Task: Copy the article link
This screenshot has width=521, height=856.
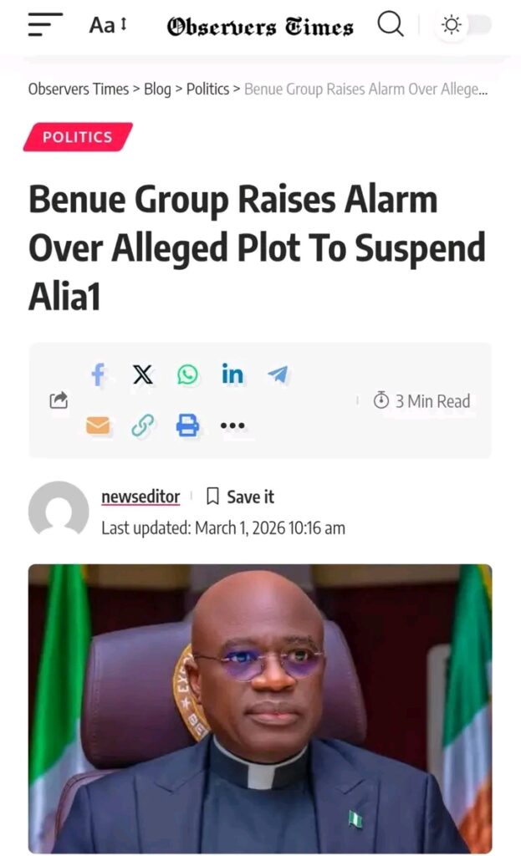Action: 143,426
